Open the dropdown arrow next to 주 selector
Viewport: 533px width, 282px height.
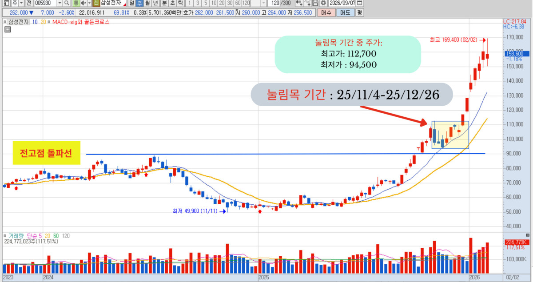(21, 3)
